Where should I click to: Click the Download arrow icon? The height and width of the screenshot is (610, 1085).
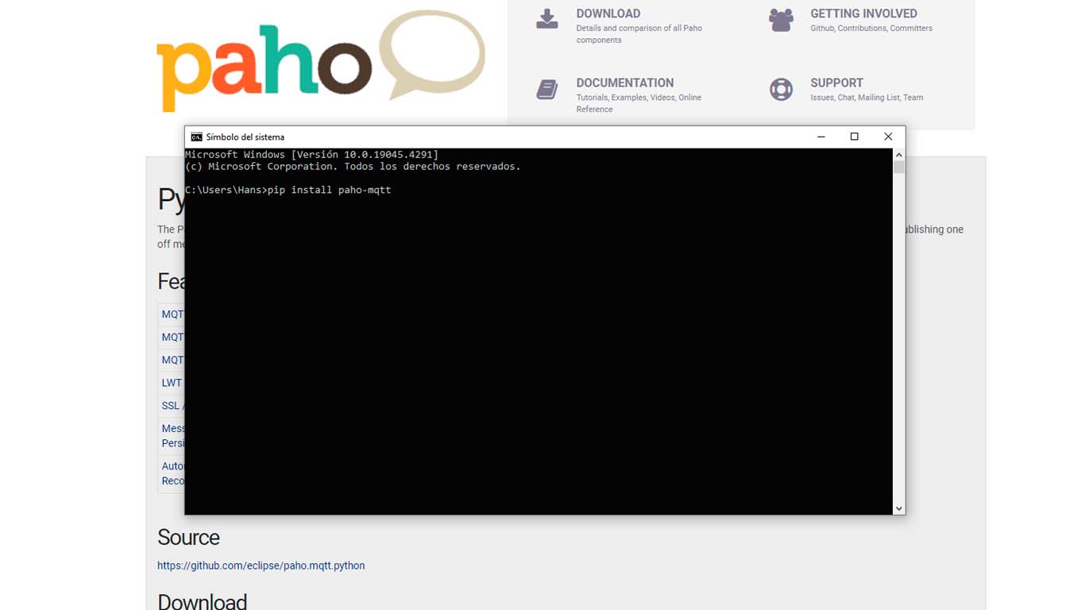546,19
